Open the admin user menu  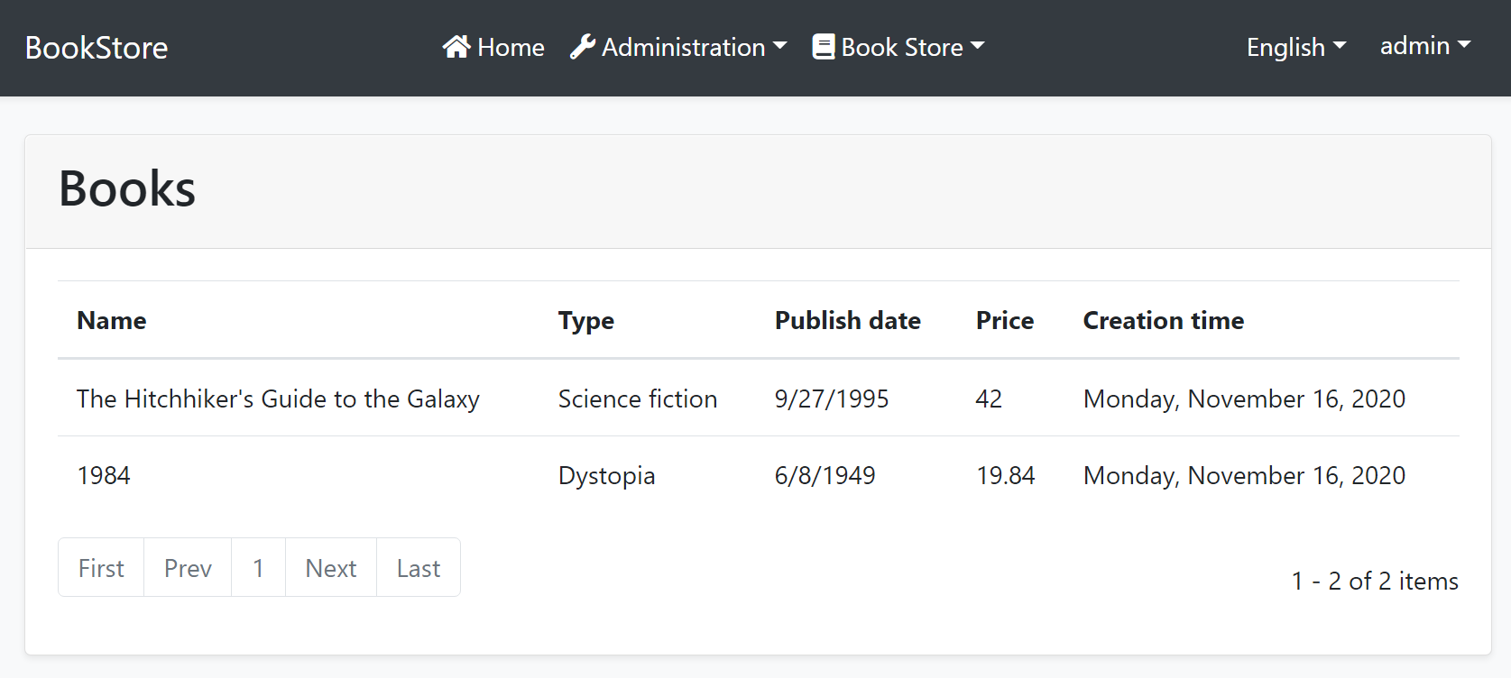pos(1424,46)
